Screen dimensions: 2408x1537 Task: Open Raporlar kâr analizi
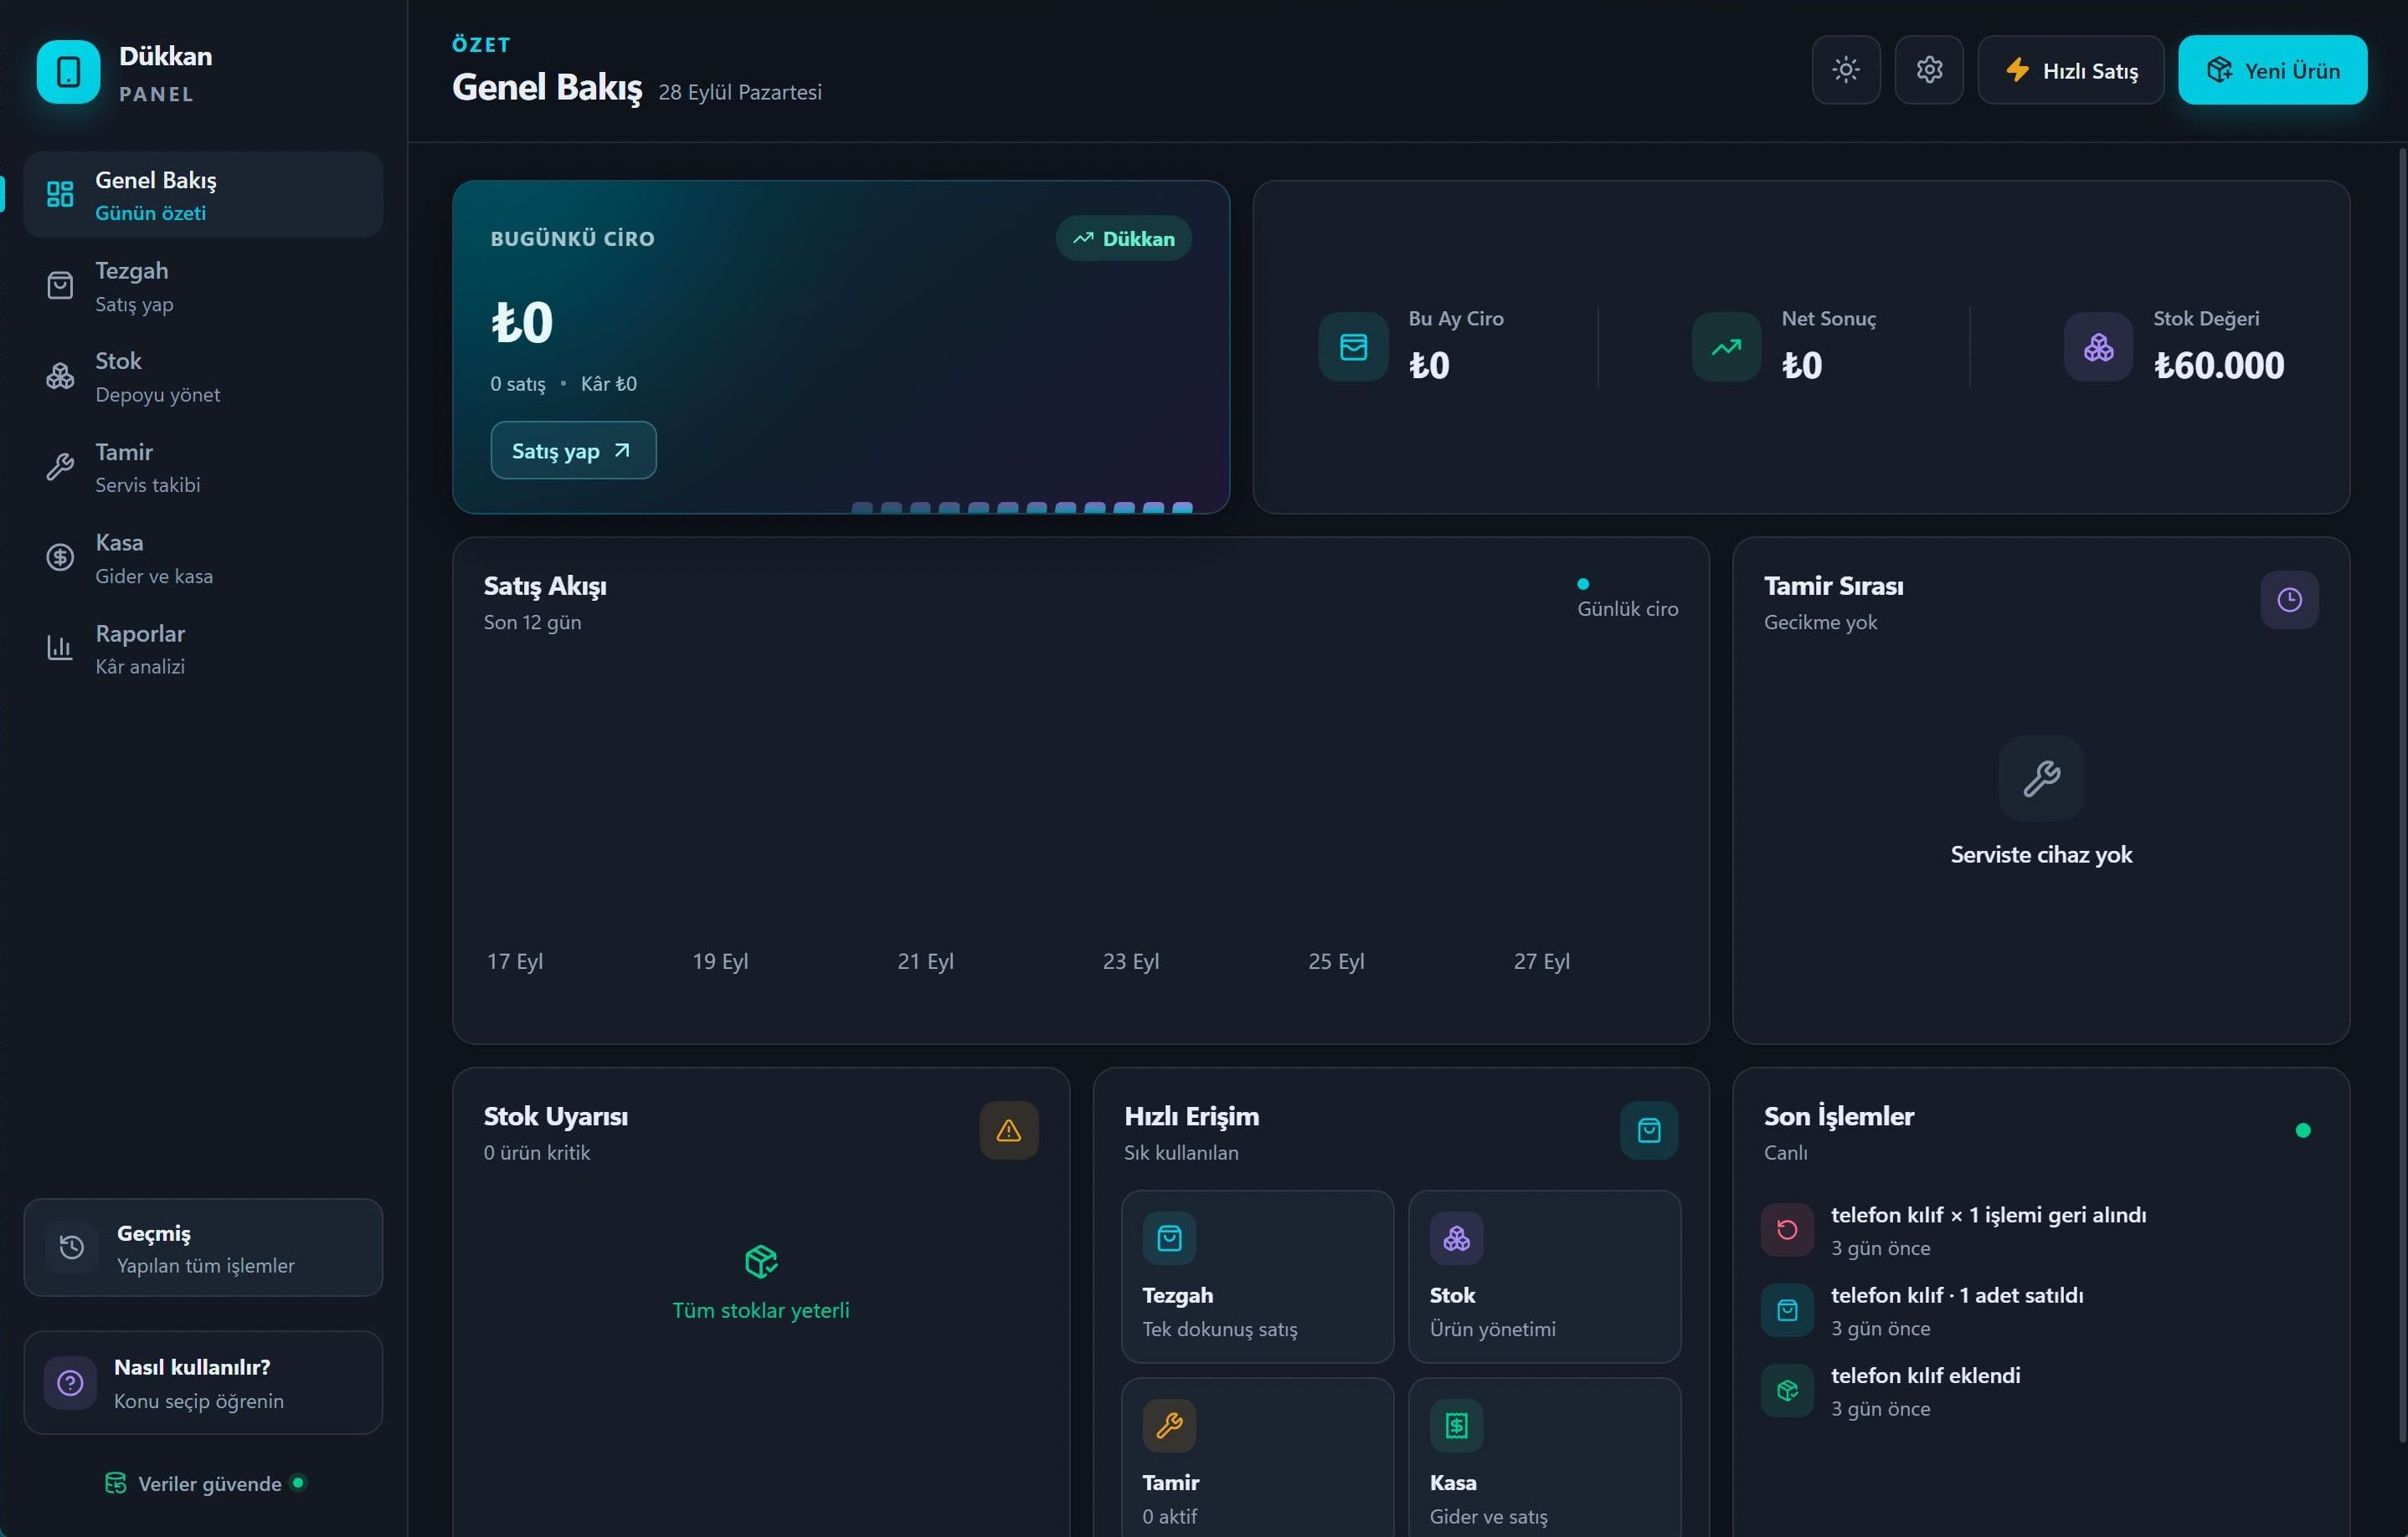pos(203,649)
